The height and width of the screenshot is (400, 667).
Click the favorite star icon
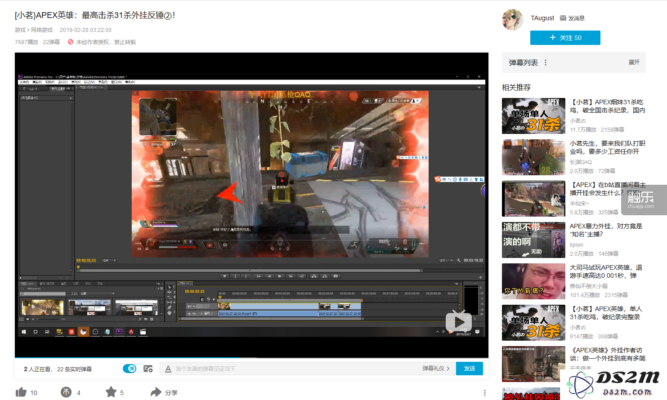(111, 392)
